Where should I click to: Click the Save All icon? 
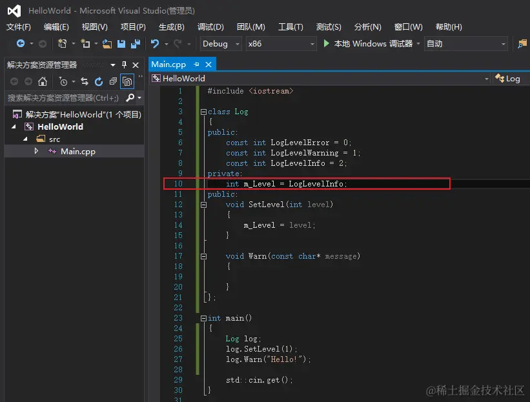pyautogui.click(x=136, y=44)
